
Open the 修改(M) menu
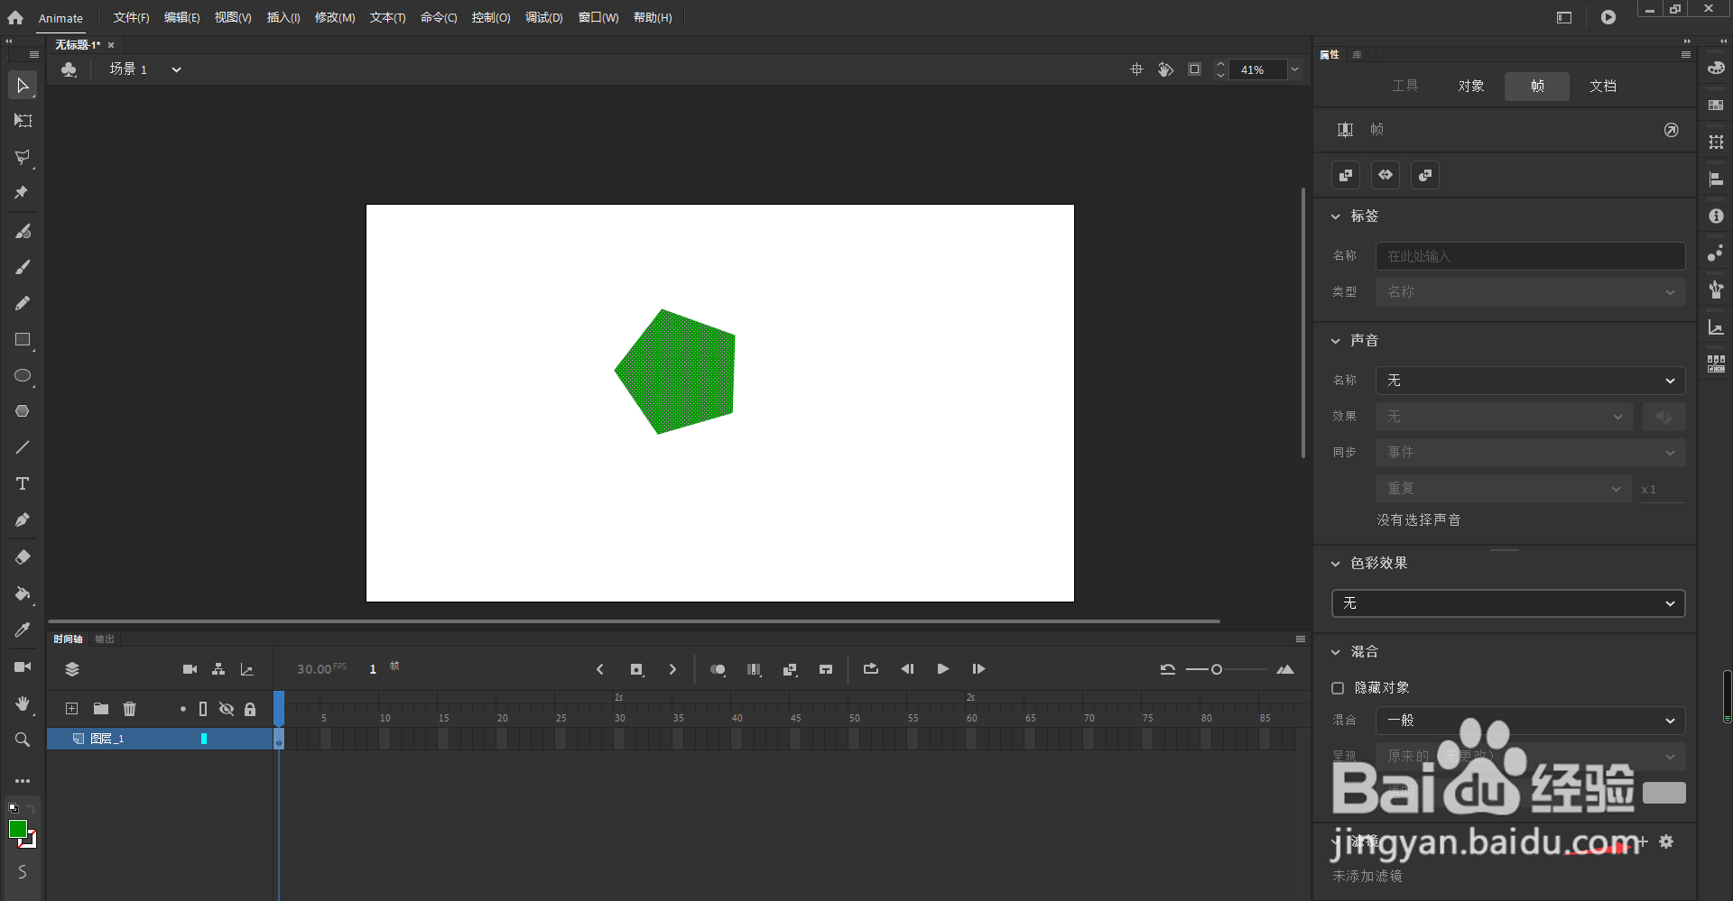point(335,18)
